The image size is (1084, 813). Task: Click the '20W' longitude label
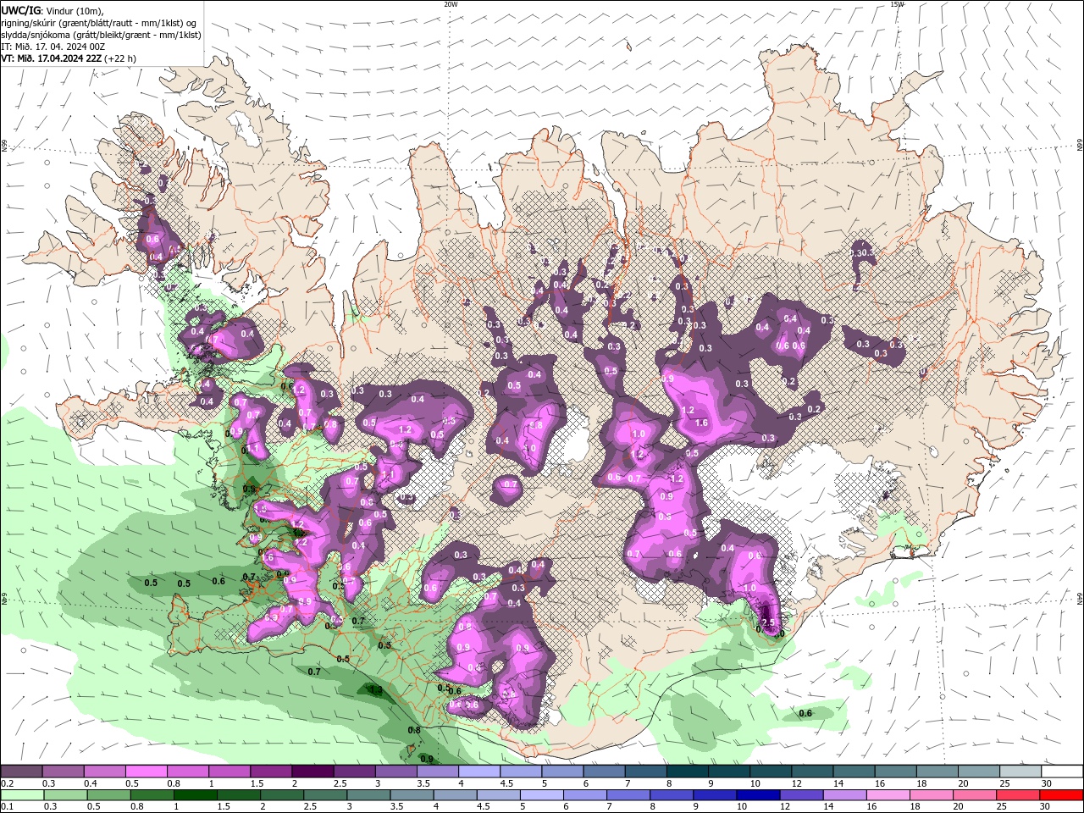451,4
